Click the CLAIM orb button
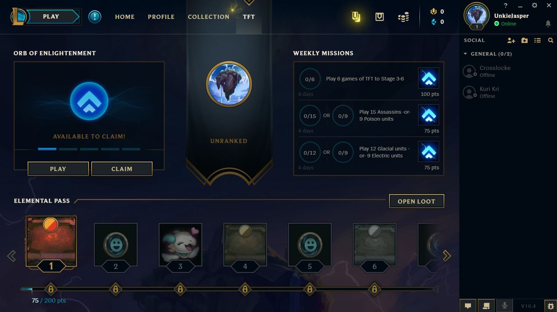This screenshot has width=557, height=312. (122, 169)
